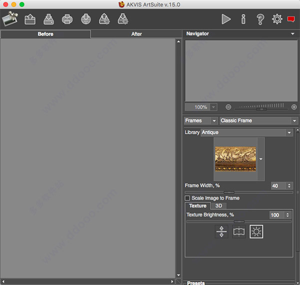Click the Texture Brightness value field
The width and height of the screenshot is (300, 285).
(x=277, y=215)
